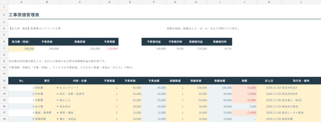321x122 pixels.
Task: Click the 計上日 table header
Action: coord(269,81)
